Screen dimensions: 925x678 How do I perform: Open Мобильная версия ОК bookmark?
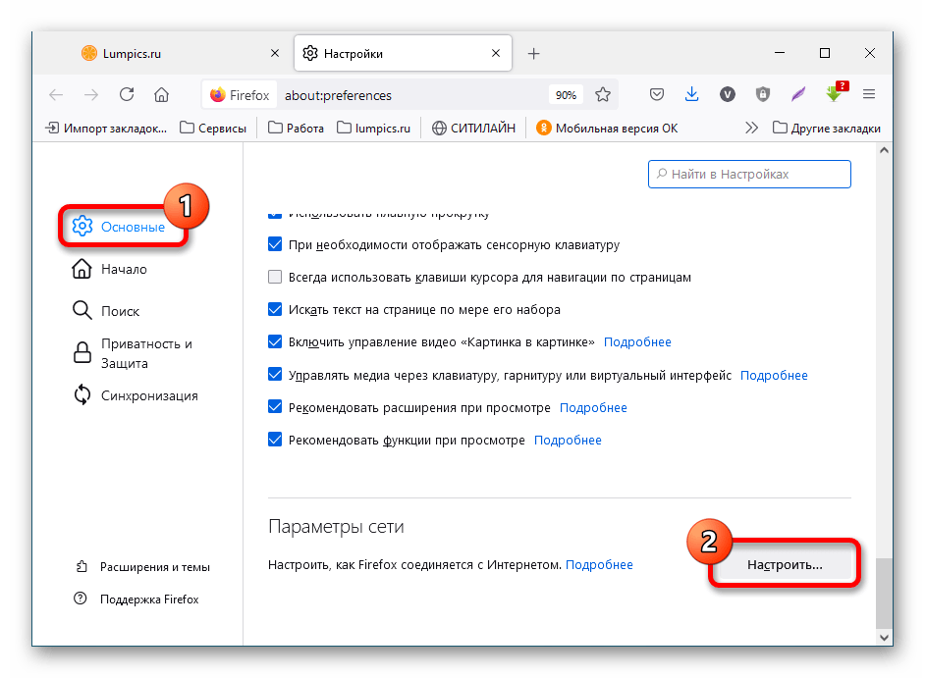coord(607,128)
